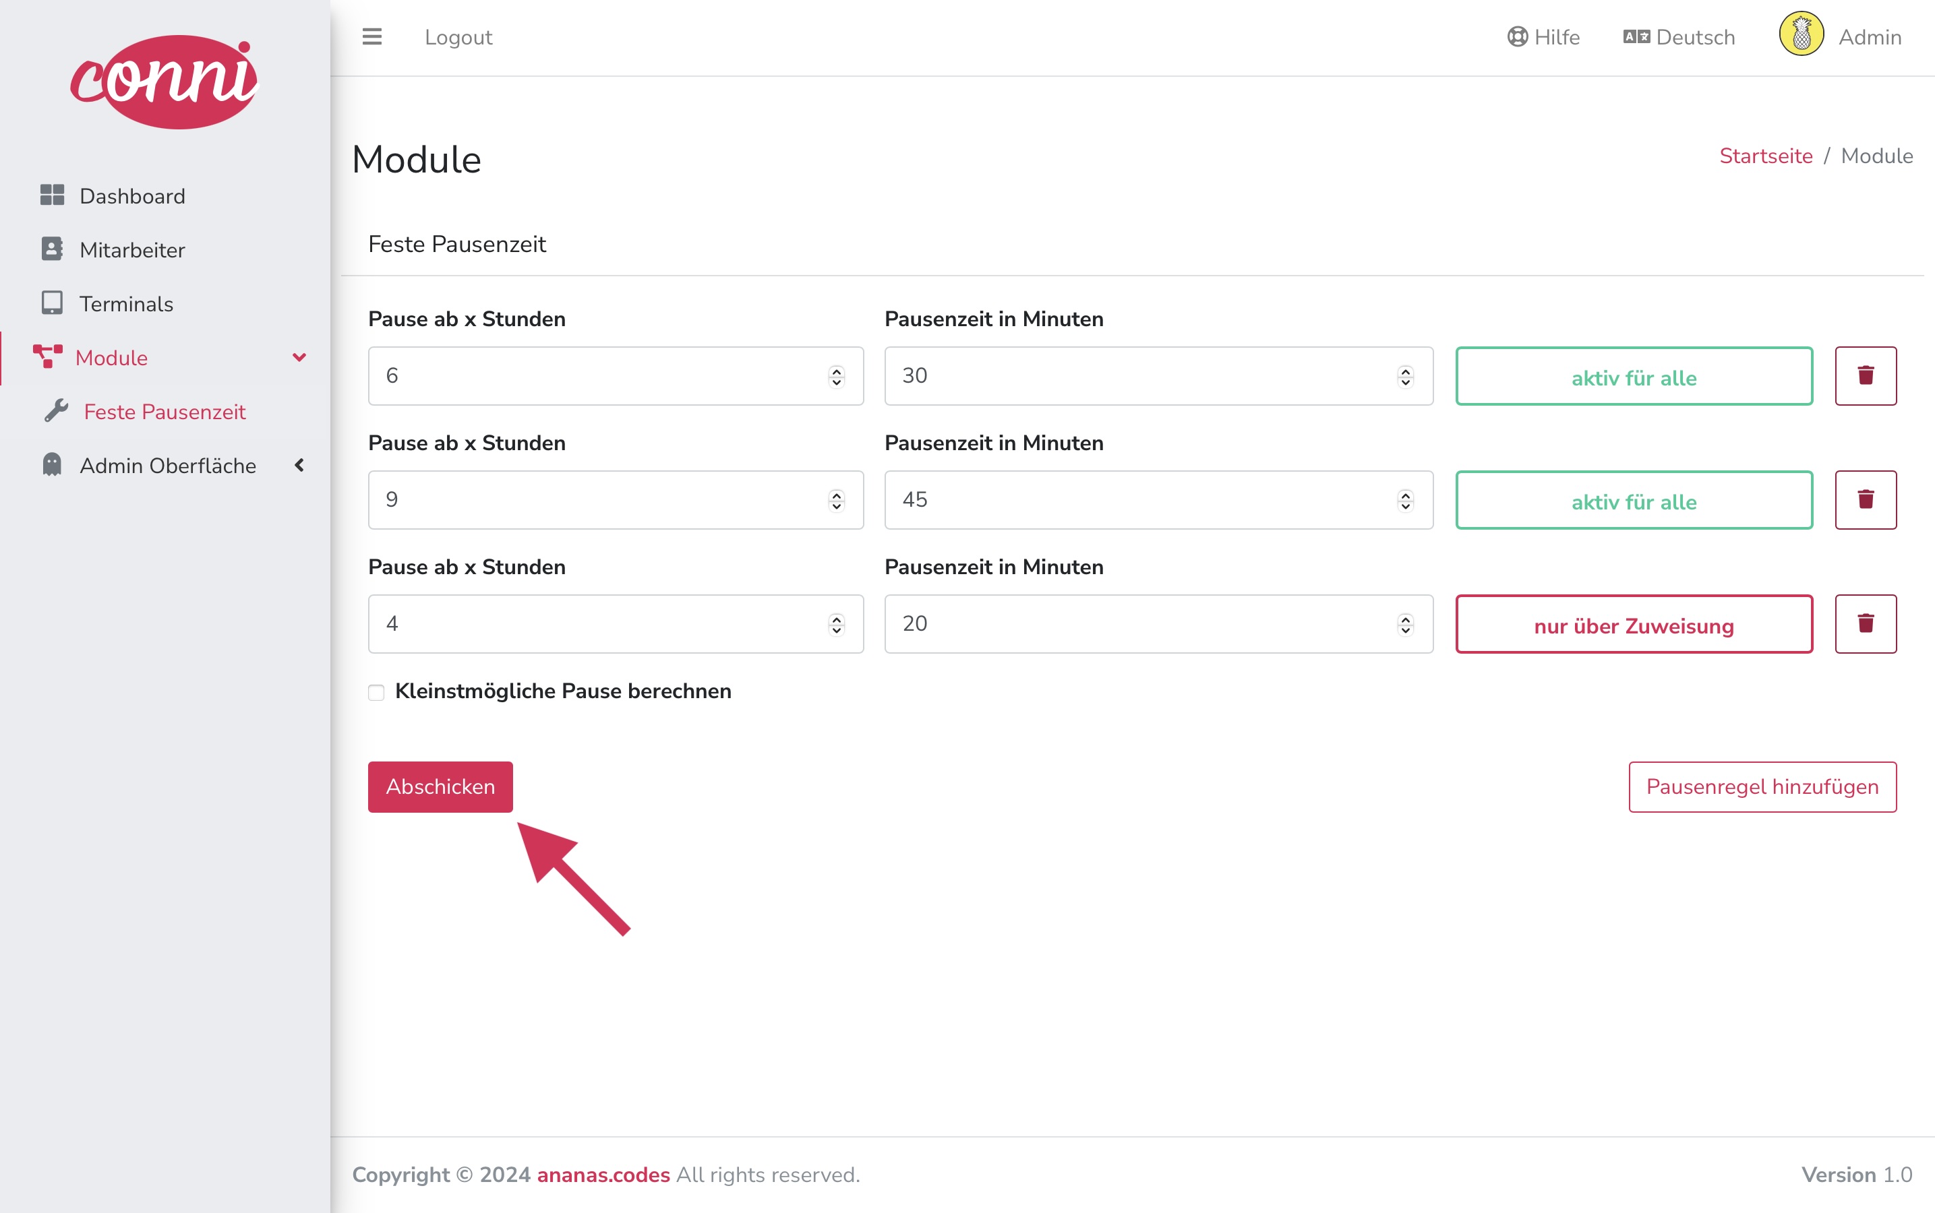1935x1213 pixels.
Task: Delete the 6-hour pause rule with trash icon
Action: [x=1865, y=376]
